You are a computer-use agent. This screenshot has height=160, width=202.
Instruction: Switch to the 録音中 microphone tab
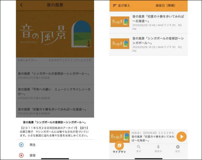158,148
